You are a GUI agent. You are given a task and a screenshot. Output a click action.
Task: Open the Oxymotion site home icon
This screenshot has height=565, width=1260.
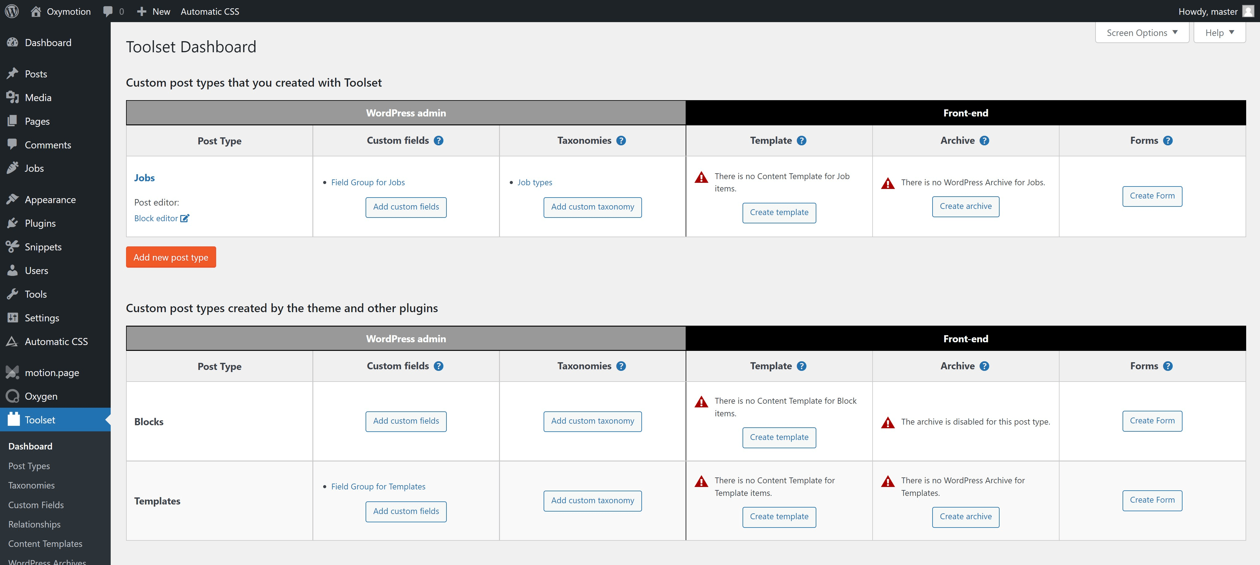point(36,11)
